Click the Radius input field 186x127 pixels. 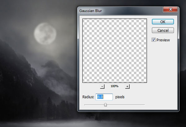click(104, 97)
